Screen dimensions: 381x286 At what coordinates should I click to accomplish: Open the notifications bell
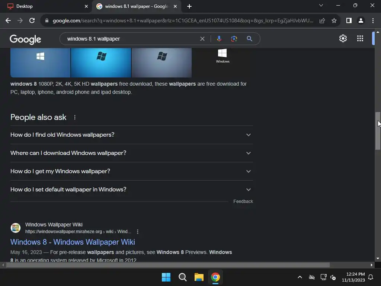(x=371, y=277)
